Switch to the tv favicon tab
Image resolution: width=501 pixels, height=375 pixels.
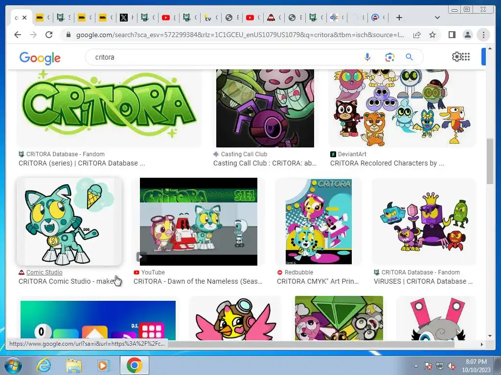pos(207,18)
